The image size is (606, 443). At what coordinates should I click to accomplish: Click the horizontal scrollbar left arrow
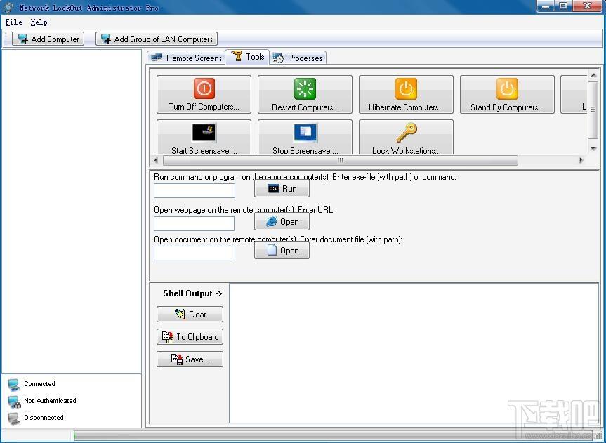[156, 160]
